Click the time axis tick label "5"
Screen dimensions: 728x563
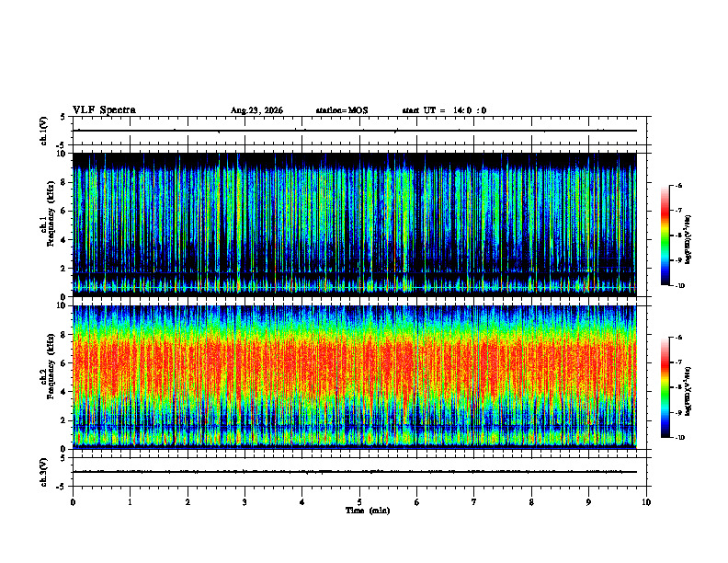click(359, 502)
